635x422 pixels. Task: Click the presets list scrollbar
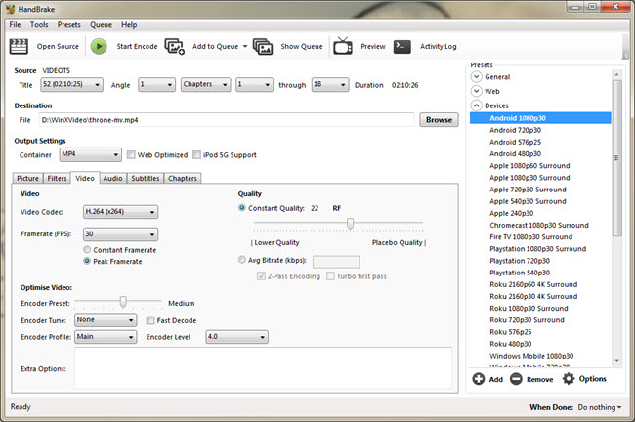[616, 158]
